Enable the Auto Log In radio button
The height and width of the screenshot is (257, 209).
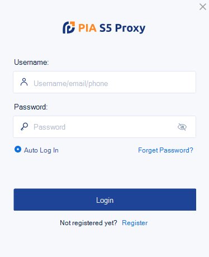[18, 149]
